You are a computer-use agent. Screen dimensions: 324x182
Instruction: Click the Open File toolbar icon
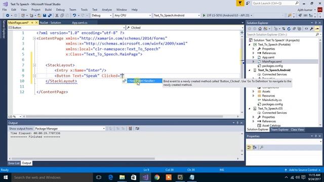pos(39,16)
